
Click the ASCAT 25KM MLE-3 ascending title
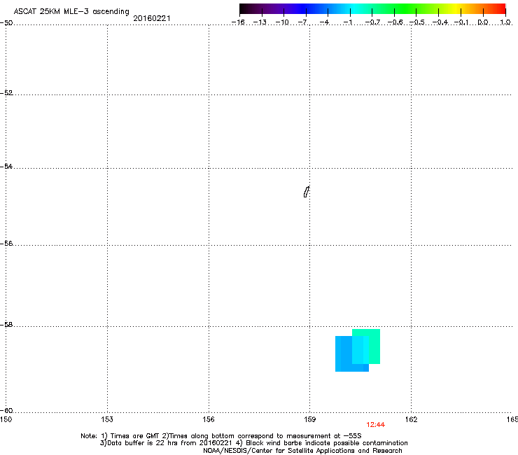coord(71,12)
